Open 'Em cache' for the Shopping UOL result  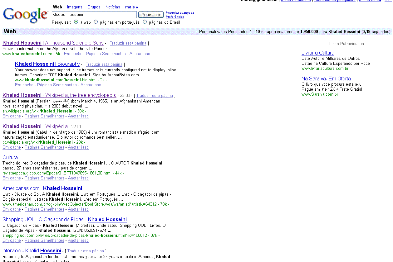click(12, 241)
